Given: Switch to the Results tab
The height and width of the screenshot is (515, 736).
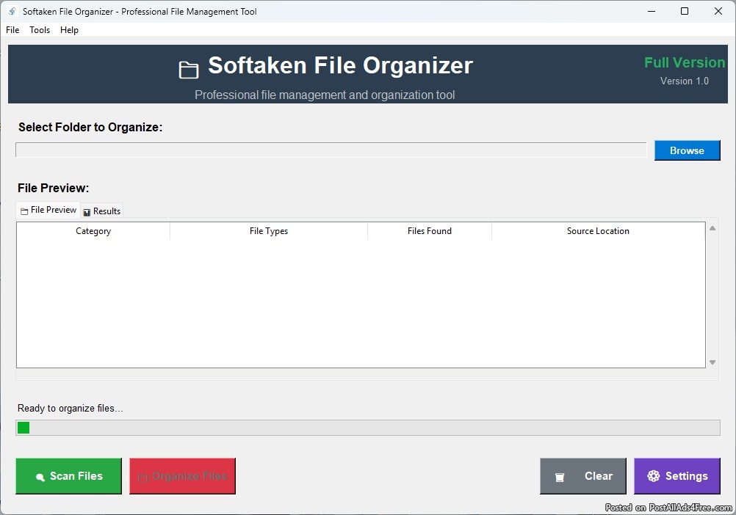Looking at the screenshot, I should pyautogui.click(x=102, y=211).
